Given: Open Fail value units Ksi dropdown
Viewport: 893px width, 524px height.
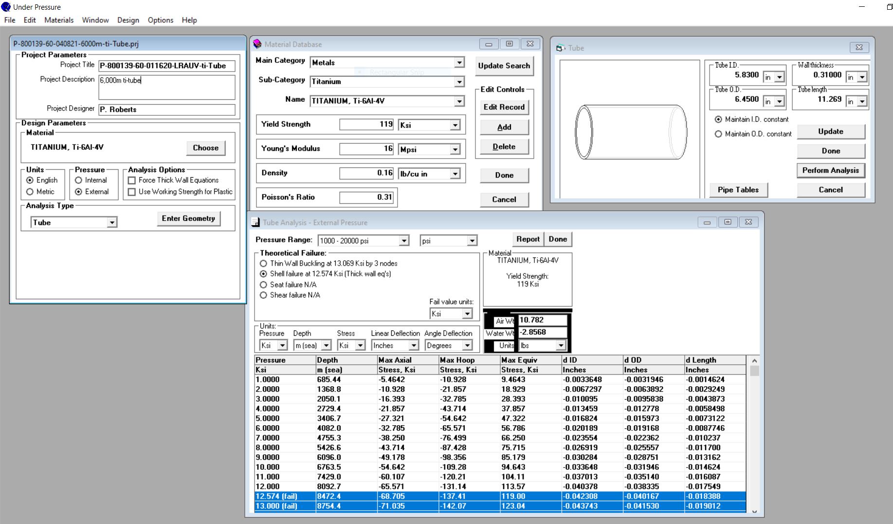Looking at the screenshot, I should [467, 314].
